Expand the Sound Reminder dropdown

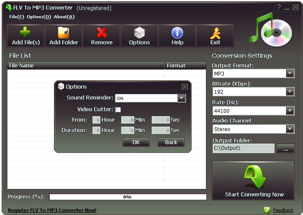(182, 98)
